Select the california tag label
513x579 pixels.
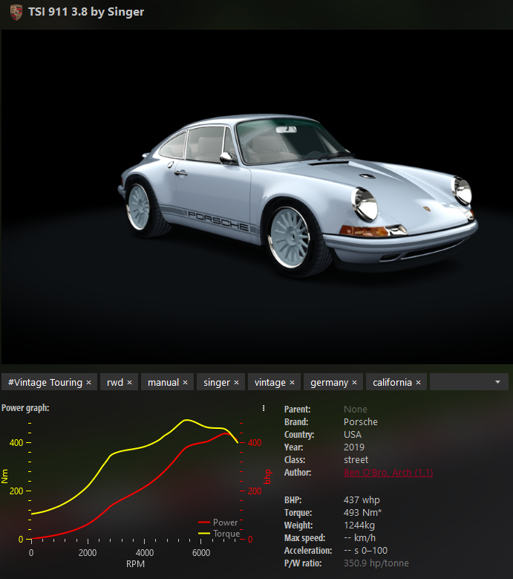pos(392,383)
